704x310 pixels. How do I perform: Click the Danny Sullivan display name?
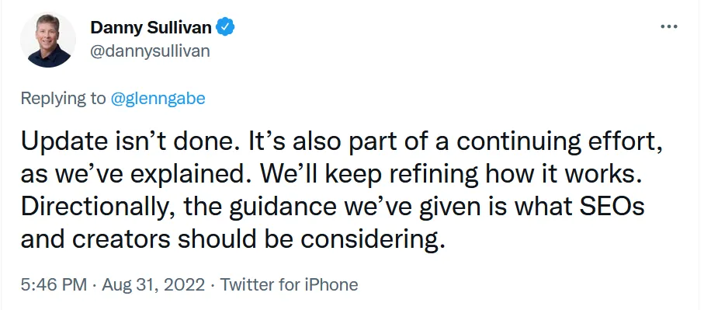151,28
